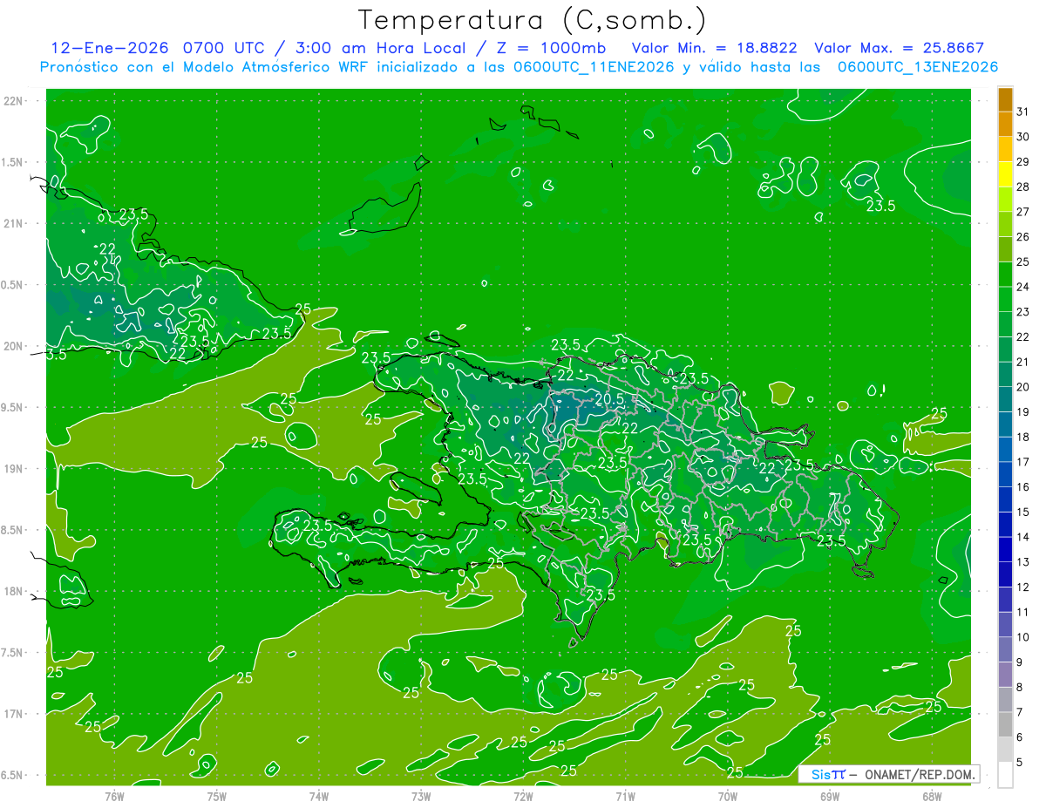
Task: Click the 76W longitude axis label
Action: click(114, 797)
